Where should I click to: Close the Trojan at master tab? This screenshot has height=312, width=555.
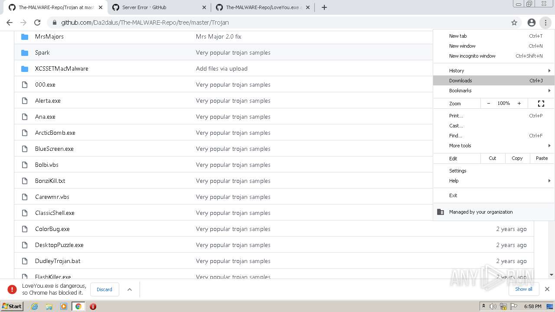pos(101,7)
